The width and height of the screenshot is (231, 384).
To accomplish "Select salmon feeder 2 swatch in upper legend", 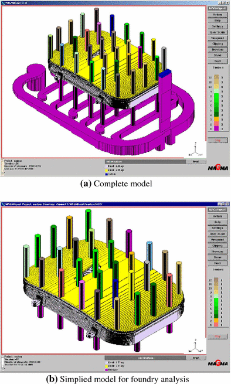I will click(x=216, y=124).
